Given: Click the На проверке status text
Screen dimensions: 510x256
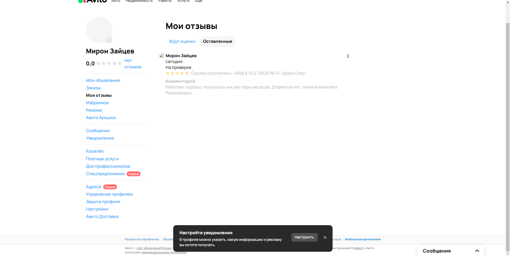Looking at the screenshot, I should (178, 68).
